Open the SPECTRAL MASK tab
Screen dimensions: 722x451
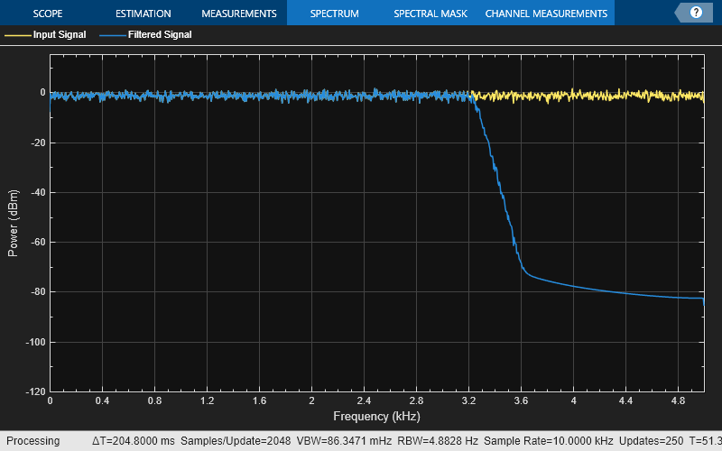[430, 14]
